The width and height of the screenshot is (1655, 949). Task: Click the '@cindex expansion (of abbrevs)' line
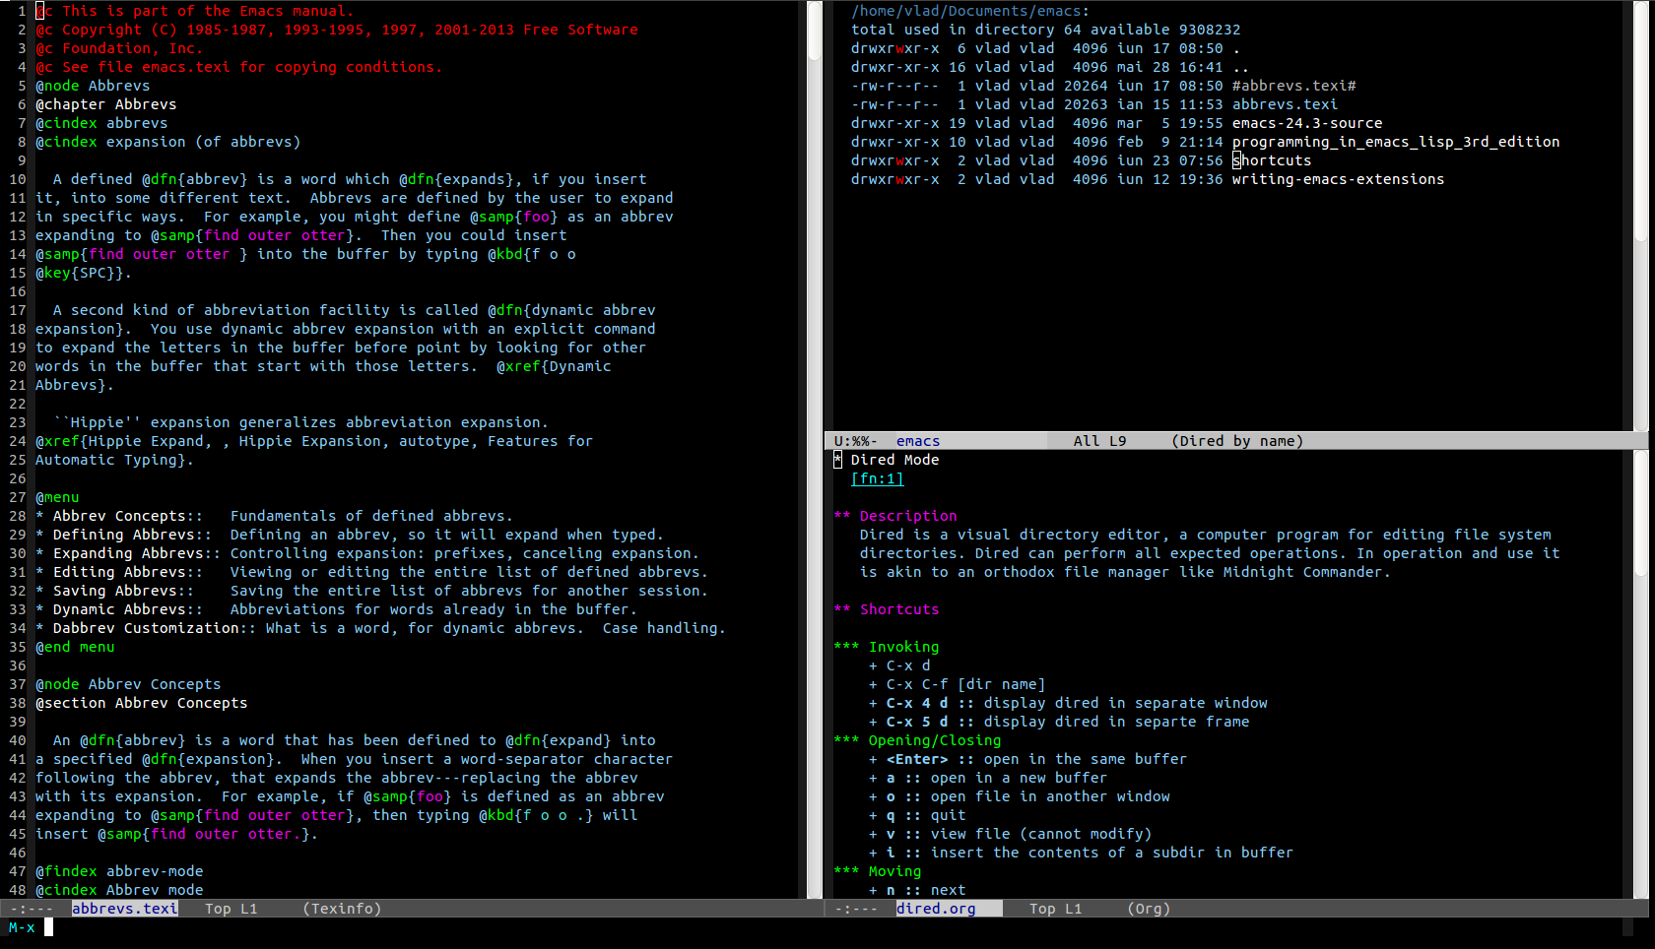pos(168,142)
